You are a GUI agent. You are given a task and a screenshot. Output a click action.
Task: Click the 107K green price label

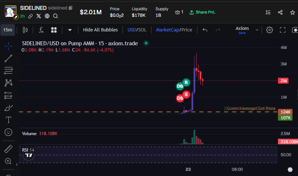click(285, 118)
